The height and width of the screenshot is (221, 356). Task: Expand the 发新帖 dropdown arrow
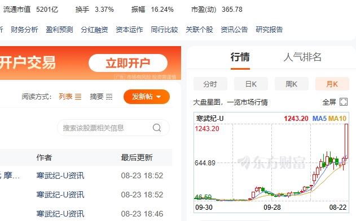159,97
